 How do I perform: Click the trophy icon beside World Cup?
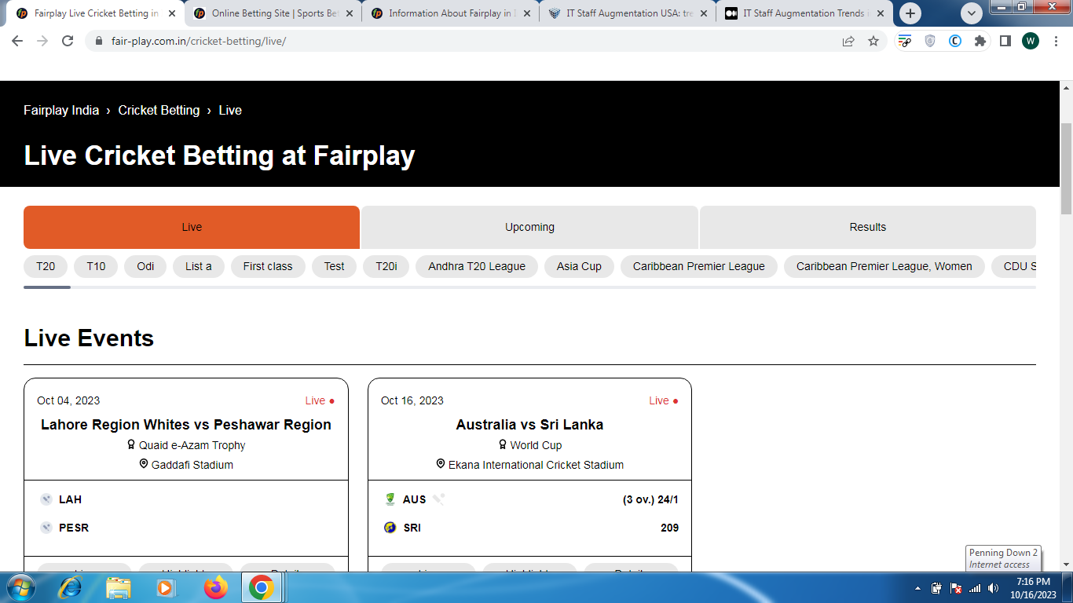(503, 444)
